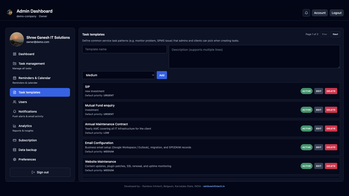Click the company logo icon beside Admin Dashboard
The image size is (349, 196).
point(9,12)
